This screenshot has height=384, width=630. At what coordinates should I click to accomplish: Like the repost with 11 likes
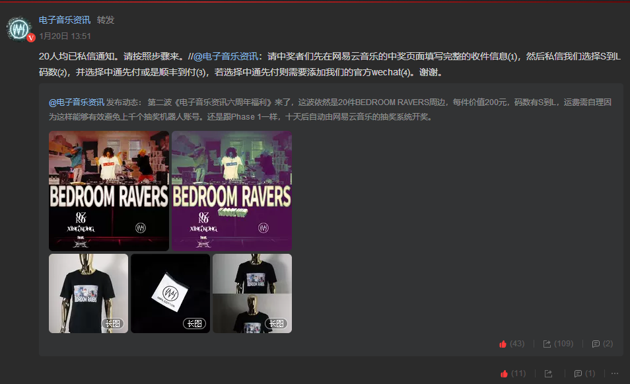(x=512, y=373)
